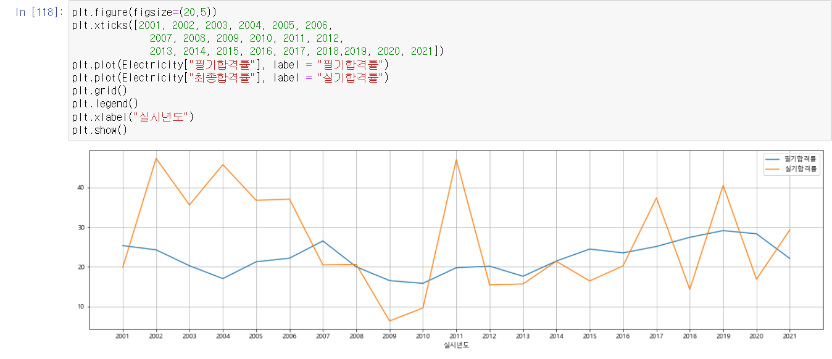Click code line starting with 2013, 2014
The width and height of the screenshot is (832, 359).
[296, 51]
